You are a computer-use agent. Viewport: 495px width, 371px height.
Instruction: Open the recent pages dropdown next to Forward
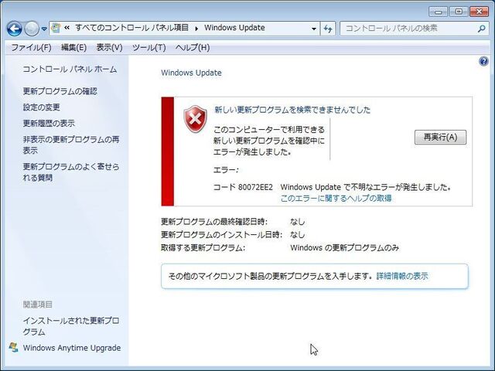(x=44, y=29)
